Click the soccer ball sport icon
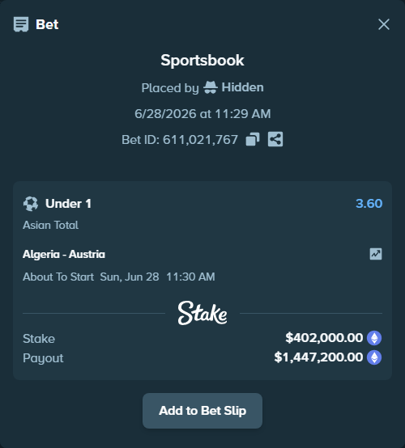405x448 pixels. pos(31,204)
